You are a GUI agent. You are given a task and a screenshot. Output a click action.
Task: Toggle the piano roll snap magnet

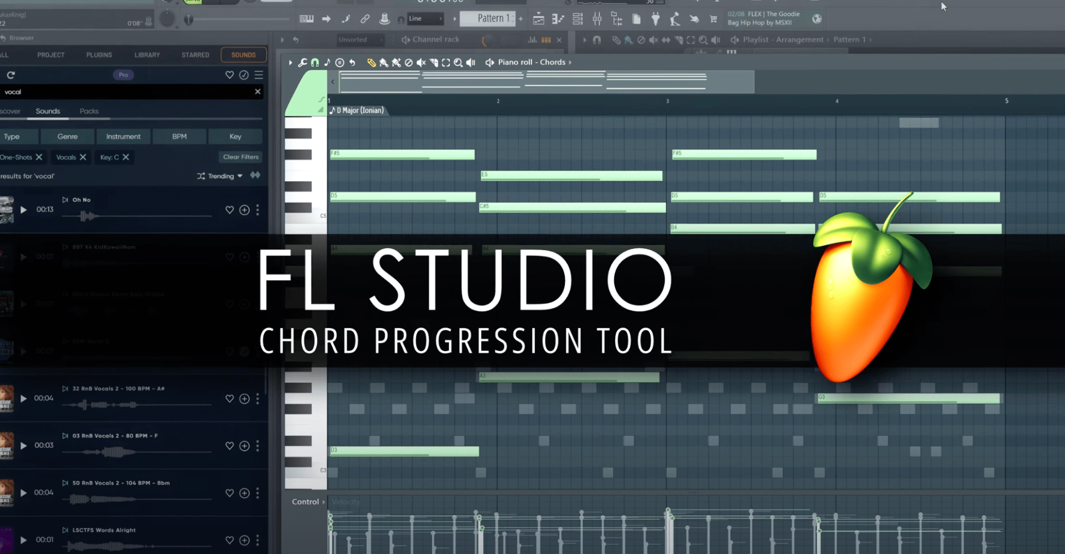(315, 63)
